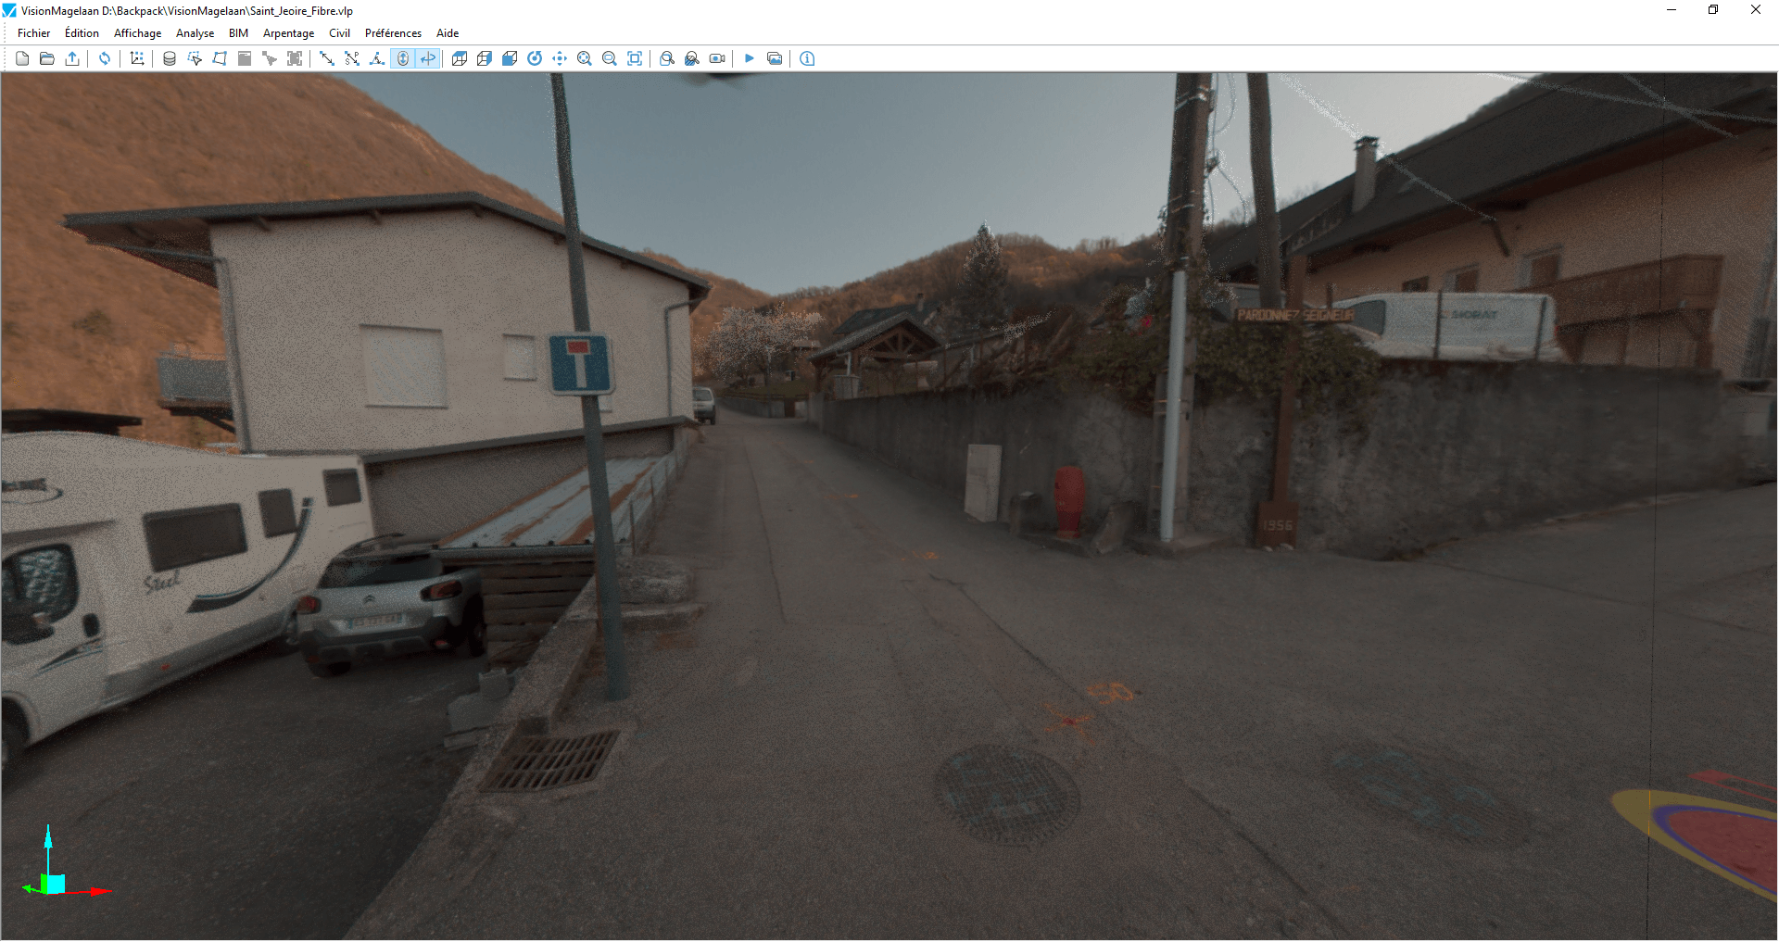The image size is (1779, 942).
Task: Switch to wireframe cube side view
Action: coord(485,58)
